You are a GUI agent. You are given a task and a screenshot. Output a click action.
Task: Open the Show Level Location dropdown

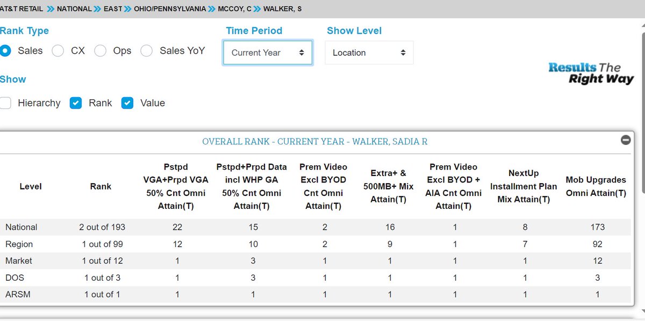[369, 53]
